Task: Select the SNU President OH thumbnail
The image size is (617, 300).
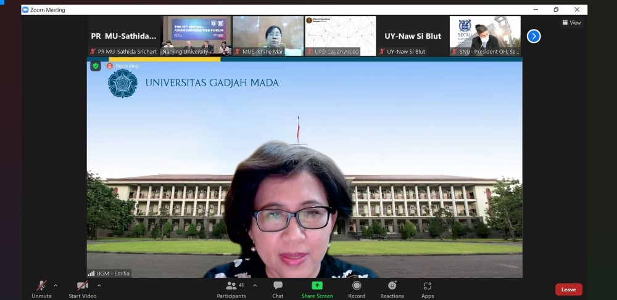Action: pyautogui.click(x=485, y=36)
